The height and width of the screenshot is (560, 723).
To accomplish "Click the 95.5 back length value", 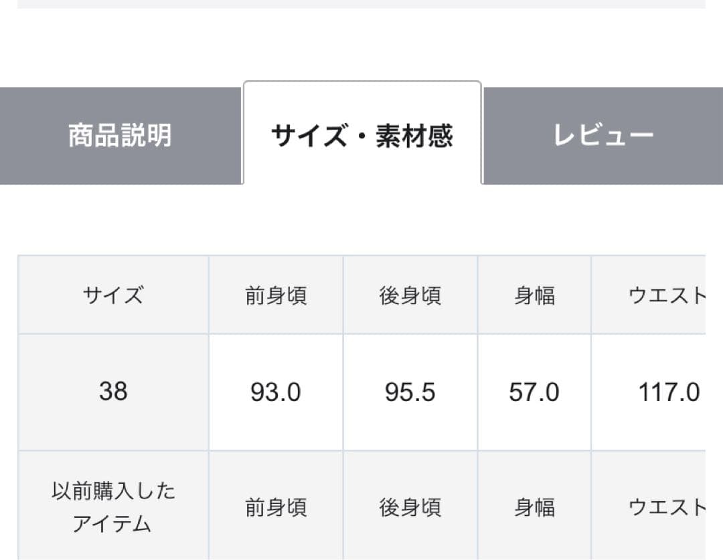I will point(410,392).
